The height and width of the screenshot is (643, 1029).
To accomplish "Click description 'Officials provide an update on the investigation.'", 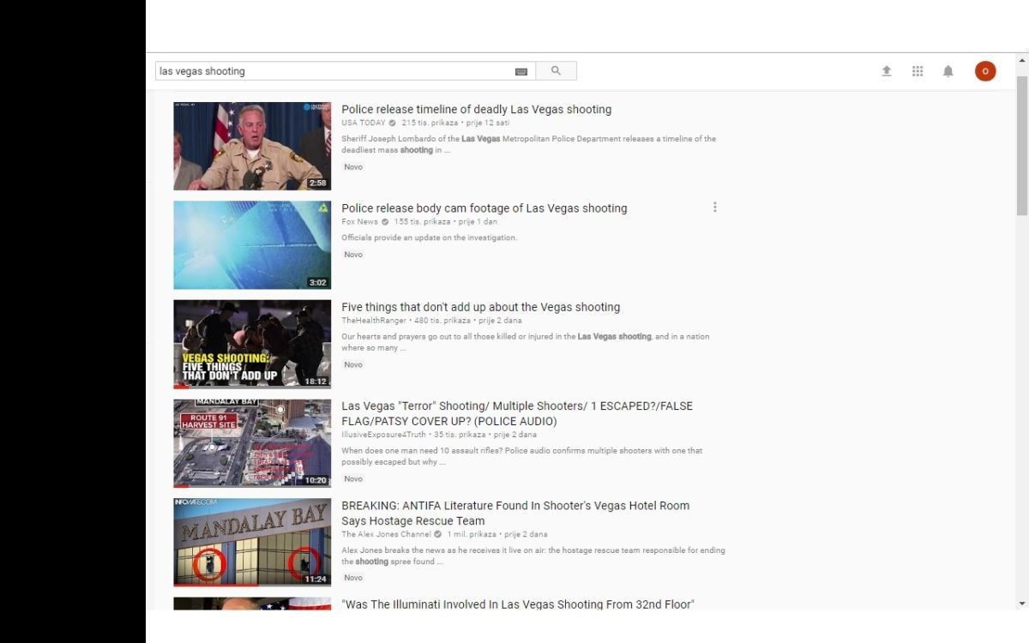I will tap(430, 237).
